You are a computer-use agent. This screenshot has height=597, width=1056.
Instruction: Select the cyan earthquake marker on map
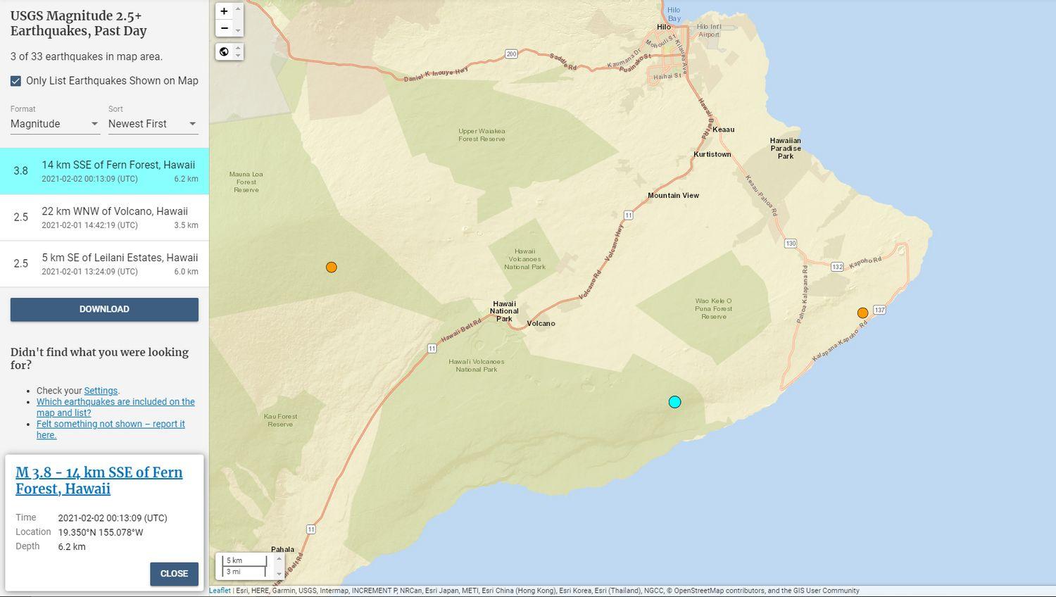[x=674, y=402]
